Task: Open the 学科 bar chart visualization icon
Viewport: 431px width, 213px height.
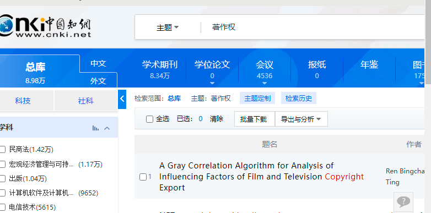Action: pos(95,128)
